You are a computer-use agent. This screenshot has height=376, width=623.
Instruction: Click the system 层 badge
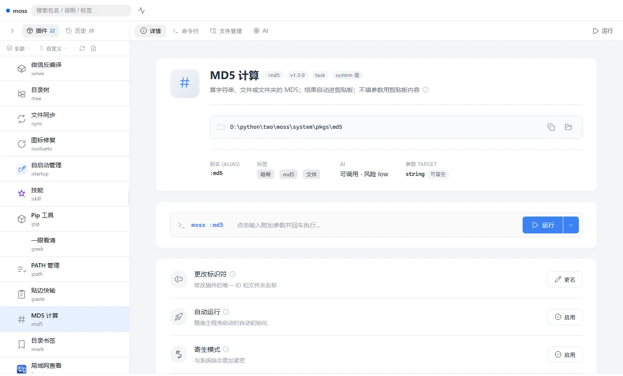coord(347,75)
